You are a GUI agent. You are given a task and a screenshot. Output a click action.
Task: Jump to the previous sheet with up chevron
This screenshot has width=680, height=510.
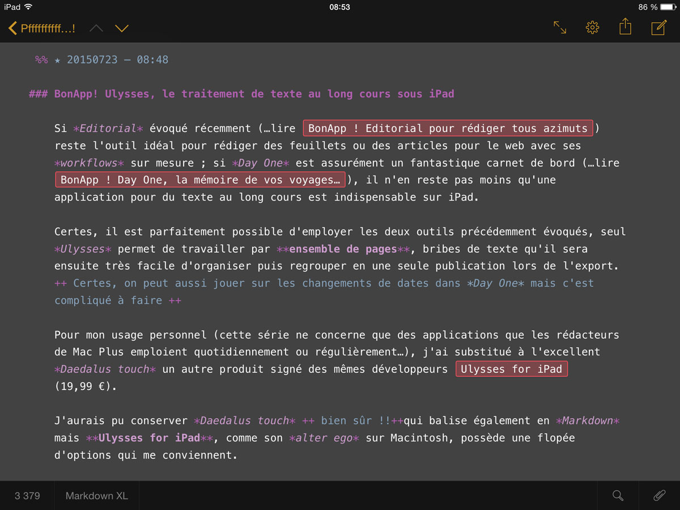point(96,28)
